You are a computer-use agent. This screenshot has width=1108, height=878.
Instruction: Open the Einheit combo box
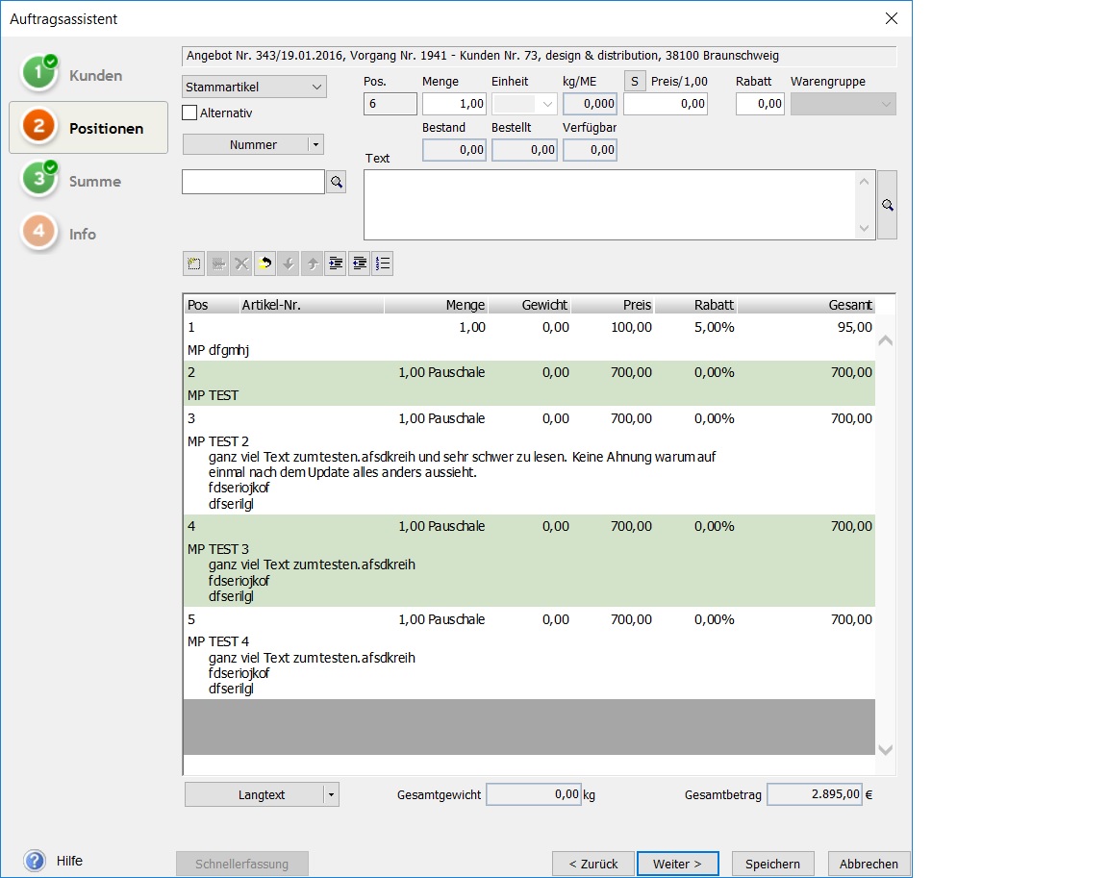(524, 104)
